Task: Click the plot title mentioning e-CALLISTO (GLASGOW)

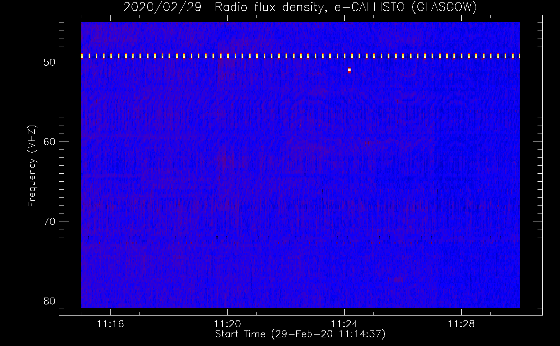Action: pos(300,7)
